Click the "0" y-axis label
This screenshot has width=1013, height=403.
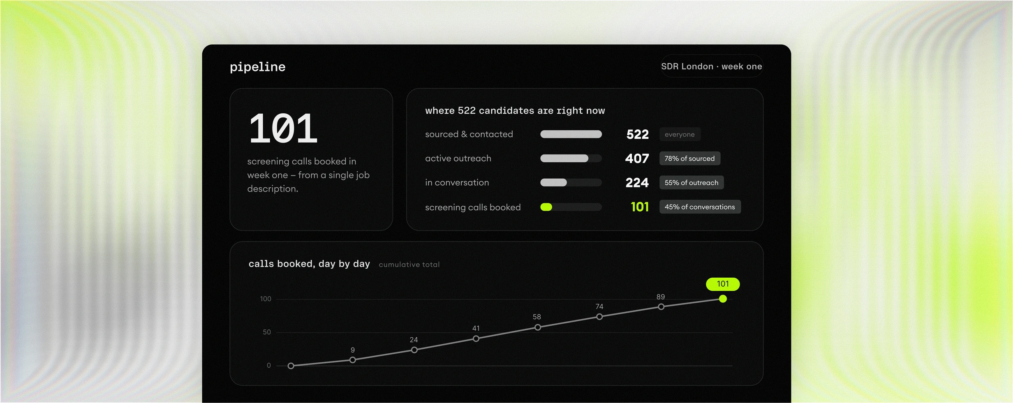click(x=269, y=366)
